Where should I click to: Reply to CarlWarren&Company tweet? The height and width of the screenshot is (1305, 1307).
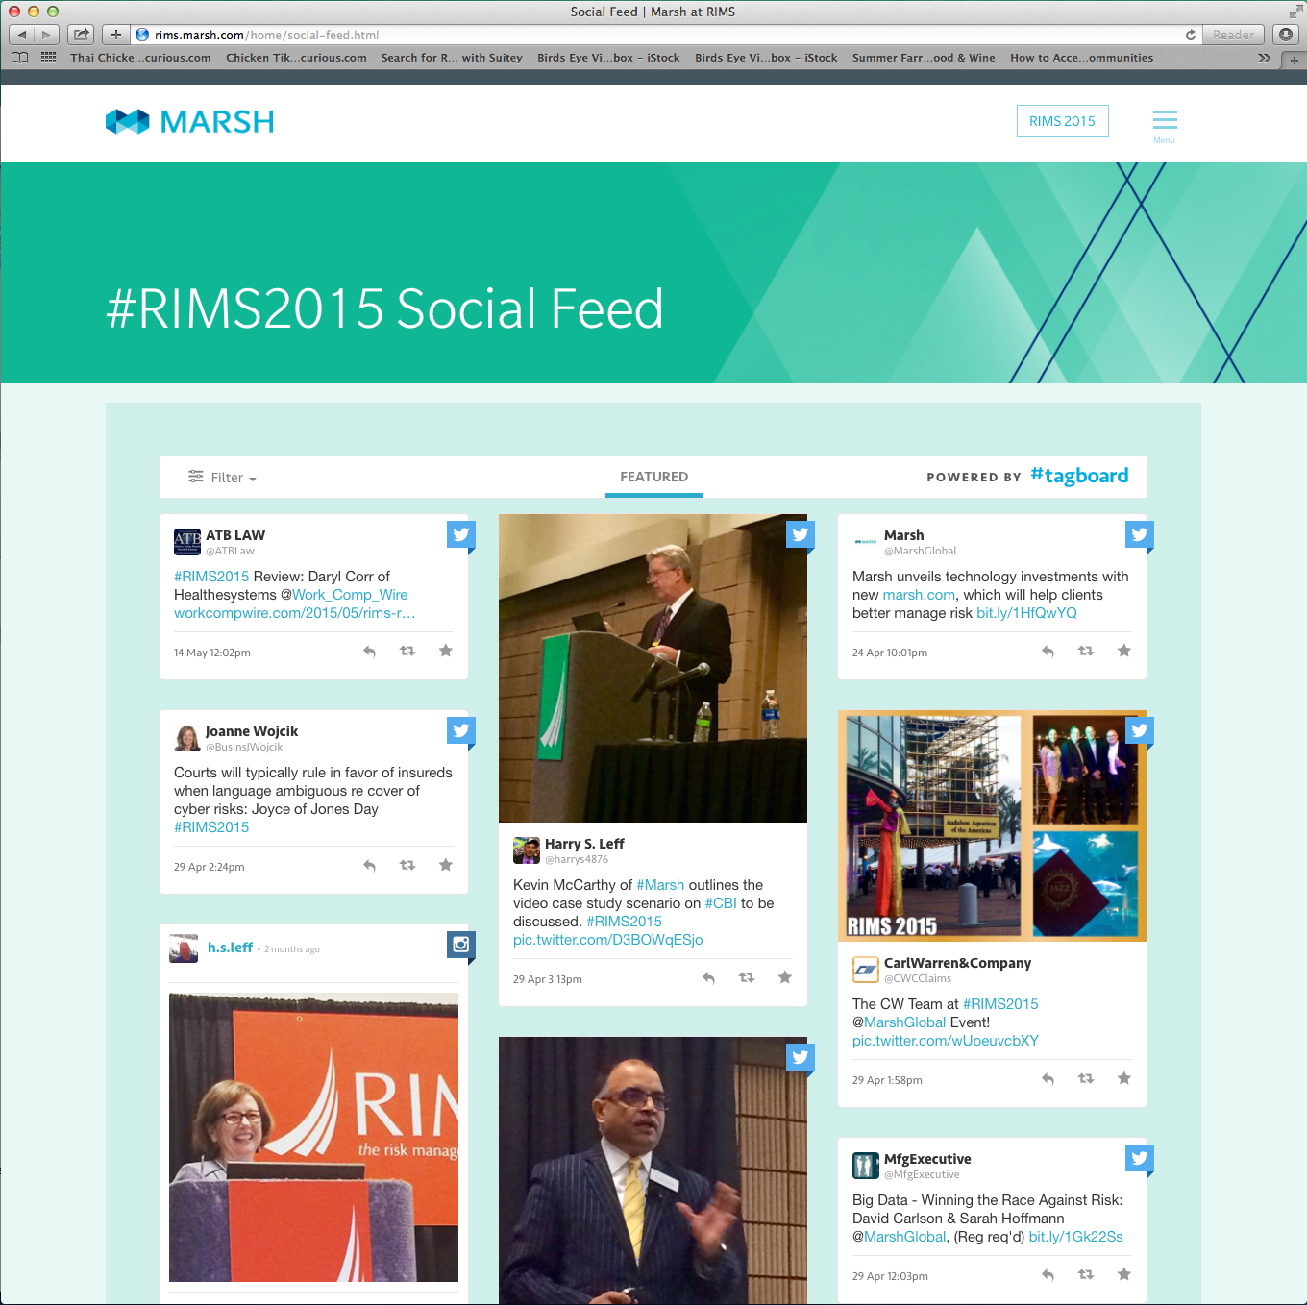coord(1048,1079)
